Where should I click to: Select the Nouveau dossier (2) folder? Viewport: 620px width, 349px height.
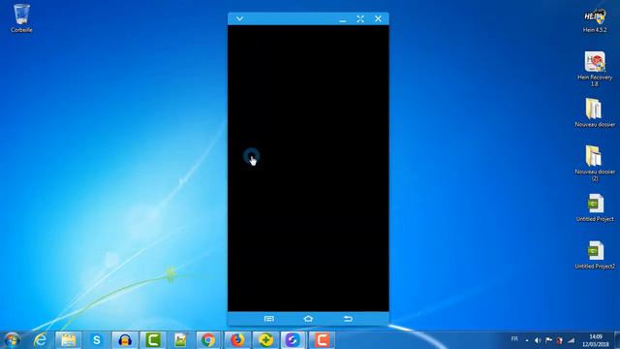coord(595,163)
